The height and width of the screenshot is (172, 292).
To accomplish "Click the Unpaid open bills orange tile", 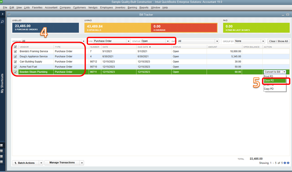I will pos(118,28).
